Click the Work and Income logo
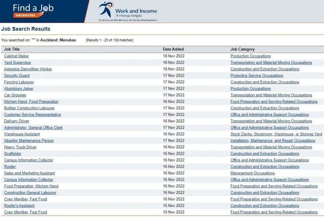 pyautogui.click(x=128, y=11)
